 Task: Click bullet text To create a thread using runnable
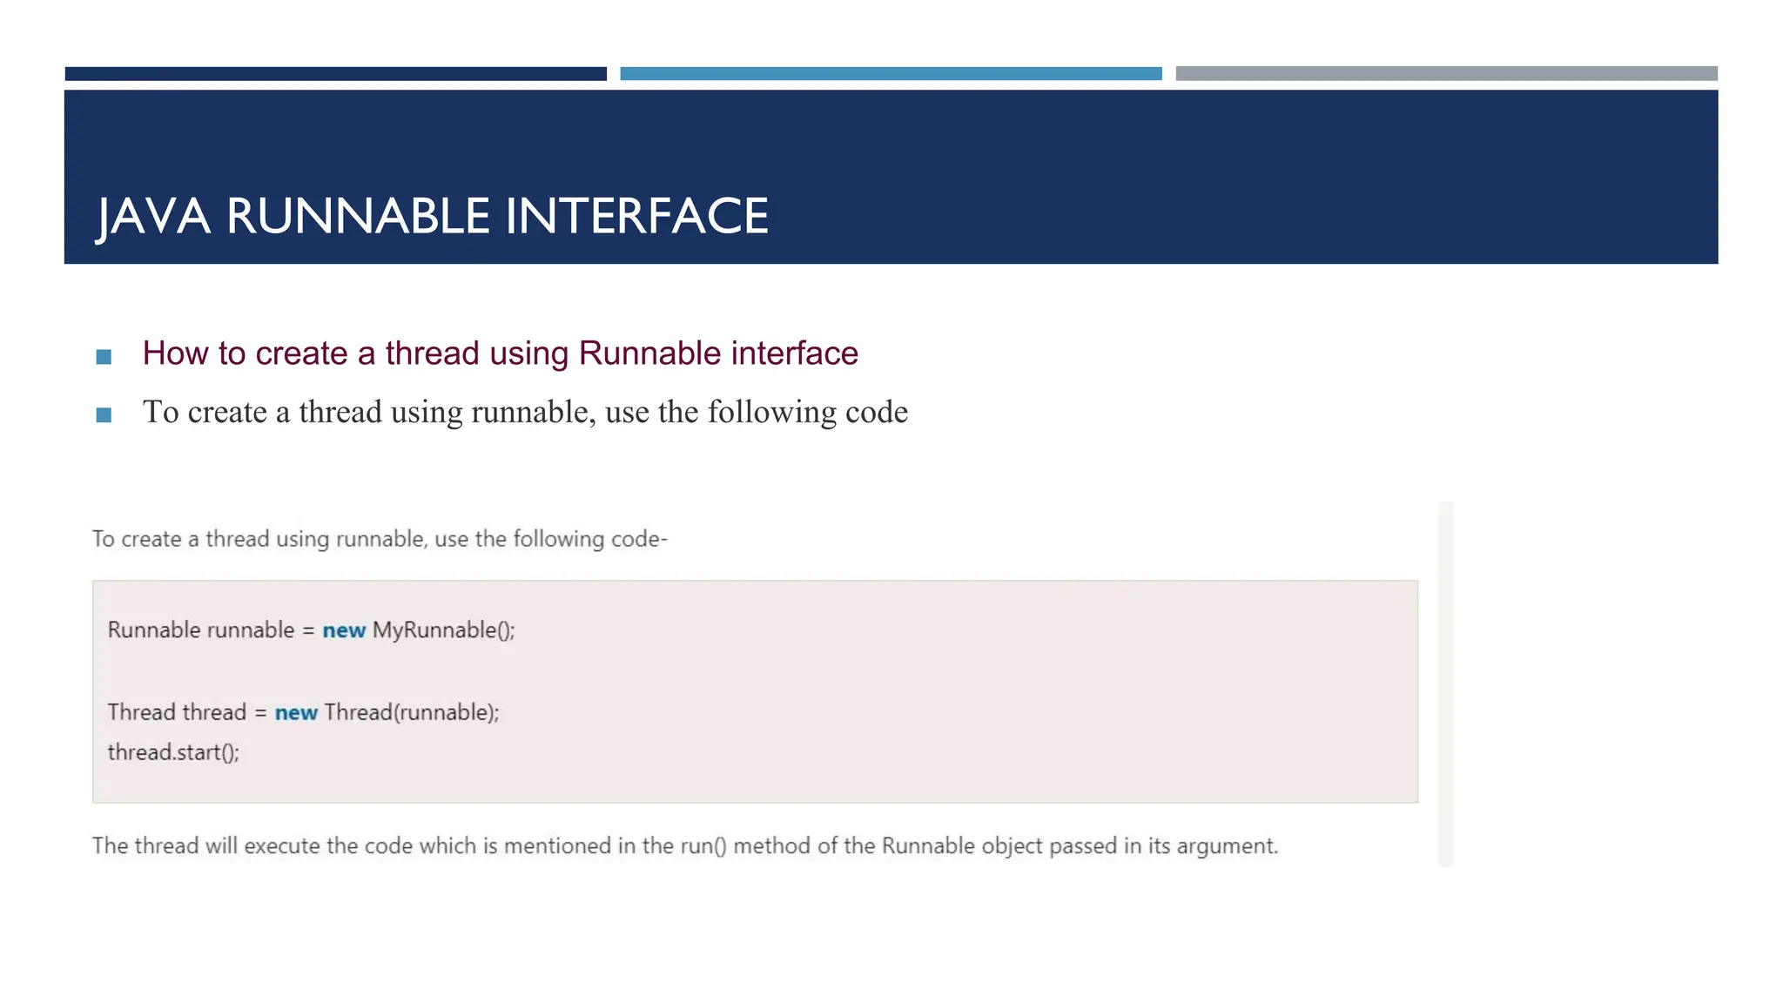(x=525, y=412)
